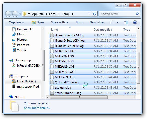Image resolution: width=147 pixels, height=119 pixels.
Task: Click the file list scroll up arrow
Action: click(x=139, y=29)
